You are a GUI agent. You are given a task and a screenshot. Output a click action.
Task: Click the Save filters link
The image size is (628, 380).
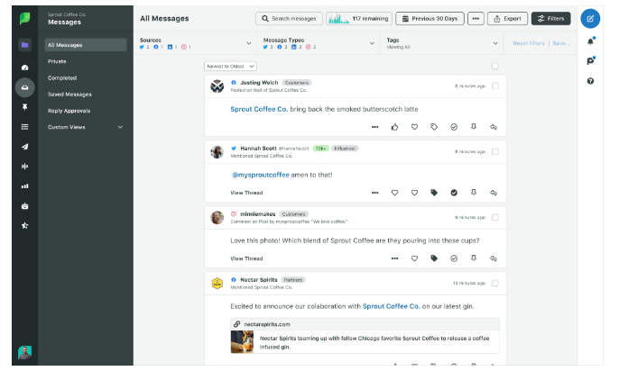pos(561,43)
